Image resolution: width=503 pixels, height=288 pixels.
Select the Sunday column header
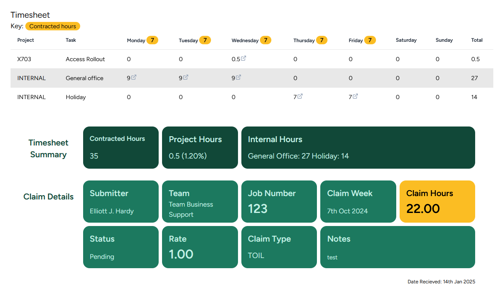point(444,40)
